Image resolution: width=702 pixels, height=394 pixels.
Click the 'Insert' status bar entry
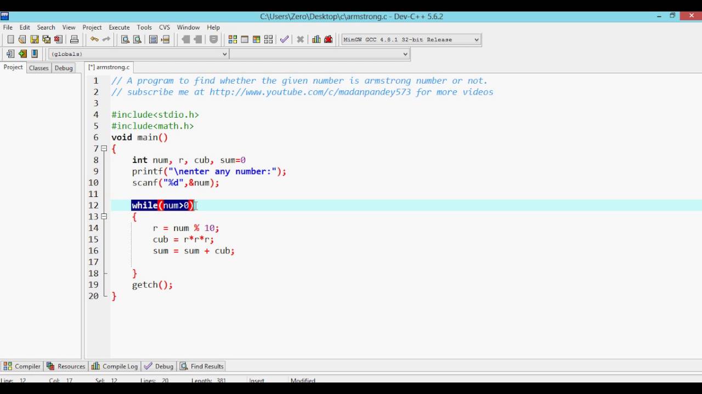(257, 380)
